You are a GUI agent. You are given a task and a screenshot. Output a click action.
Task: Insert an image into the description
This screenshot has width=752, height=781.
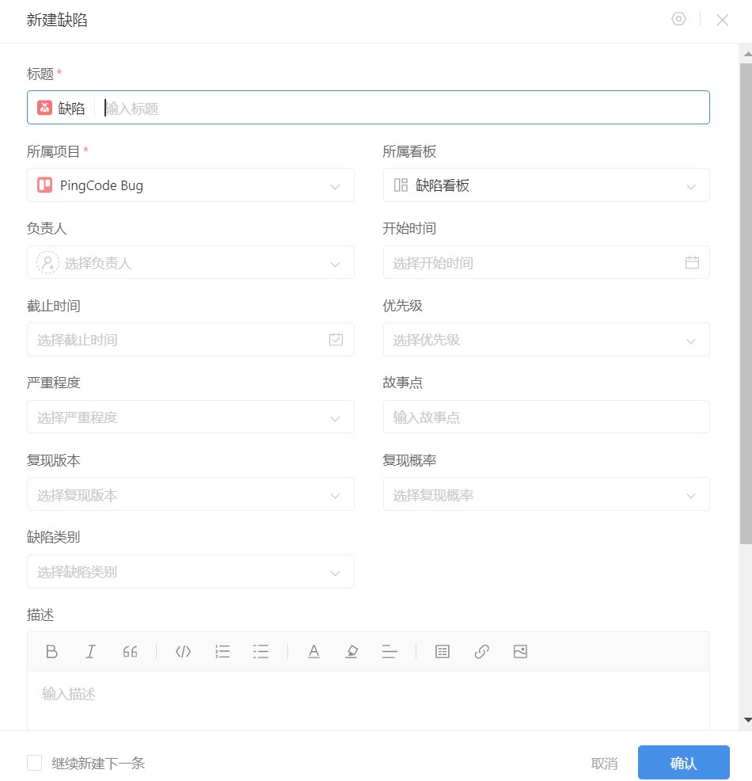[x=520, y=651]
